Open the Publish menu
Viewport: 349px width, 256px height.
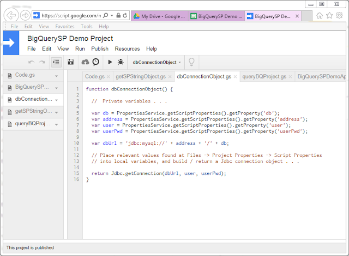[100, 48]
